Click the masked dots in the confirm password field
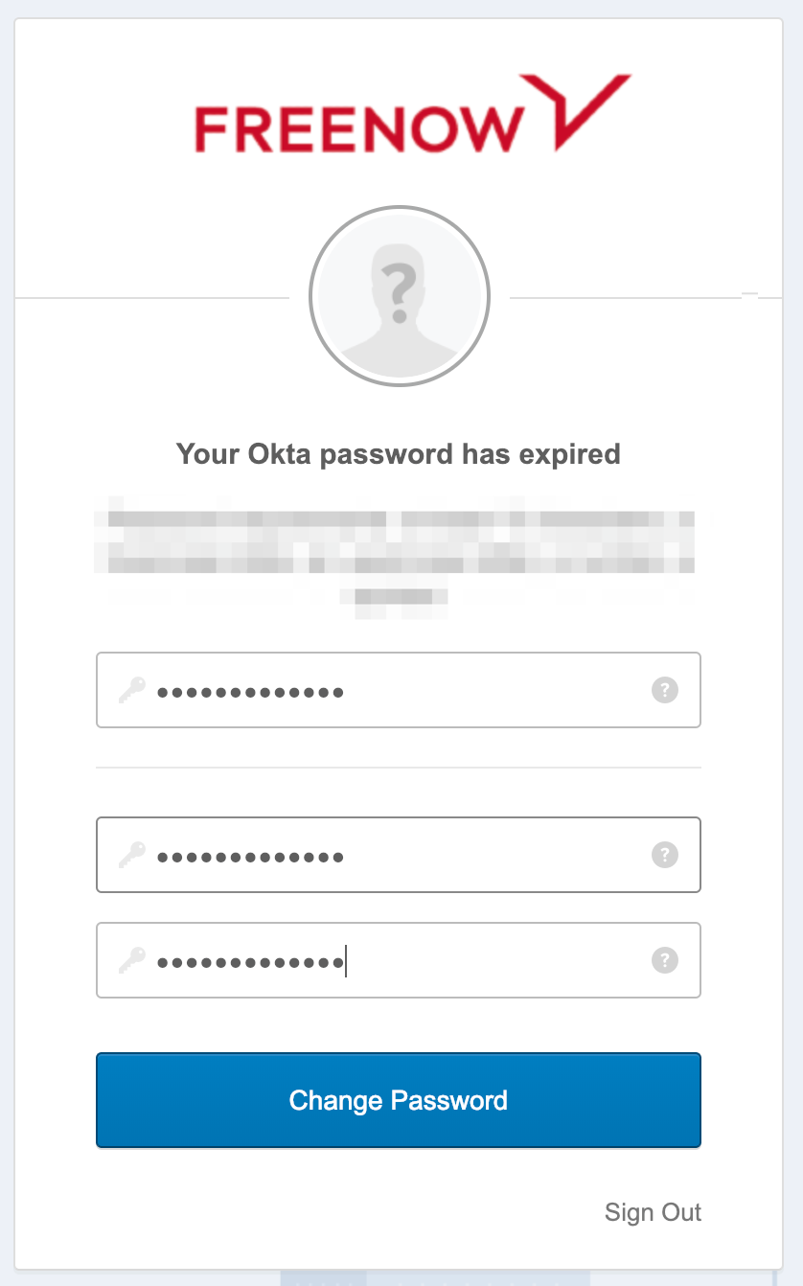 coord(251,962)
